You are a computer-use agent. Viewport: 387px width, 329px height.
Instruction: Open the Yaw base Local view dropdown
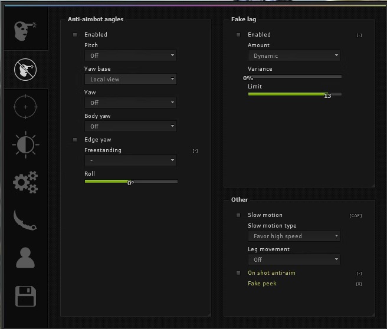tap(130, 79)
